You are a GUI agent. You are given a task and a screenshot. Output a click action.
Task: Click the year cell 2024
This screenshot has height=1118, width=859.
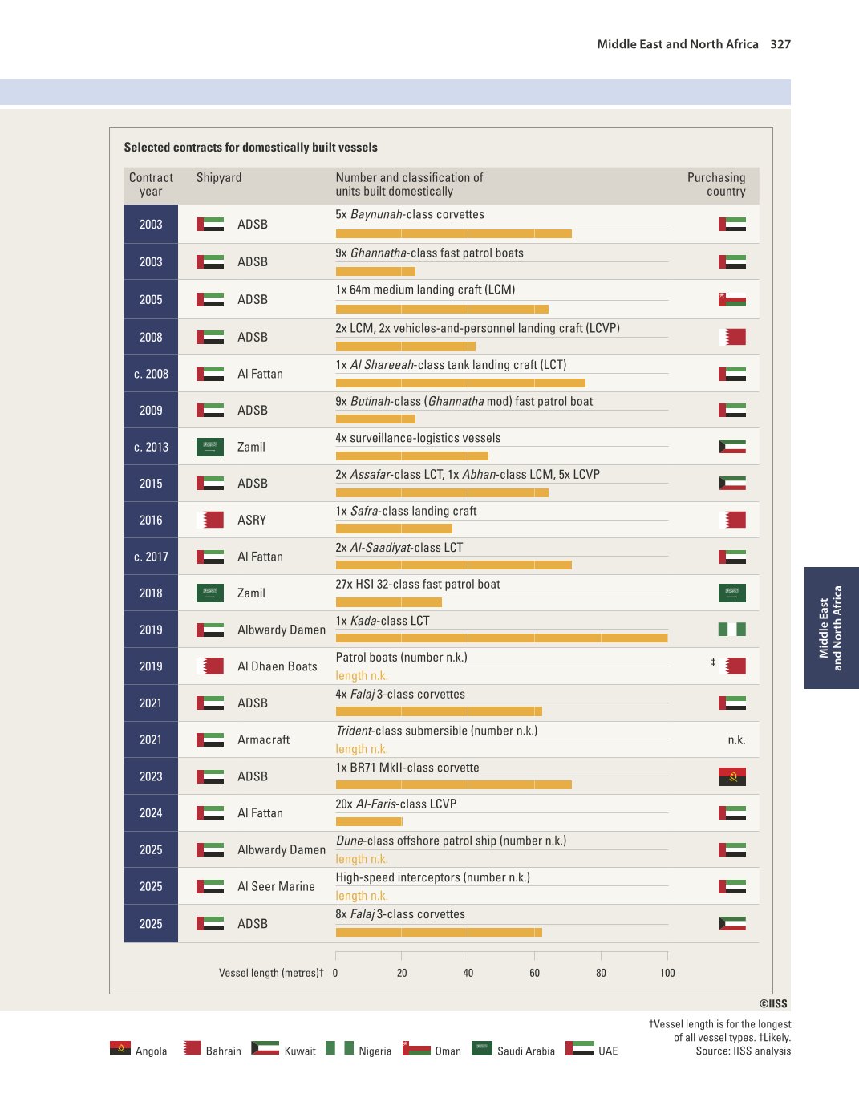(151, 812)
